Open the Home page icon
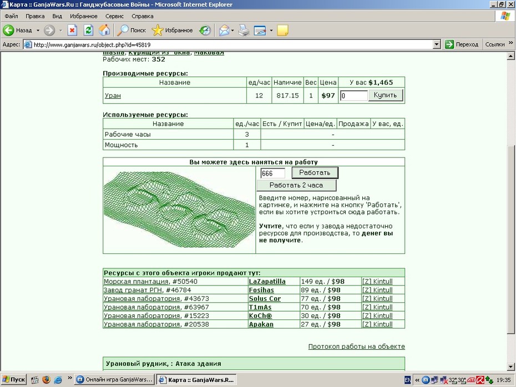 104,30
